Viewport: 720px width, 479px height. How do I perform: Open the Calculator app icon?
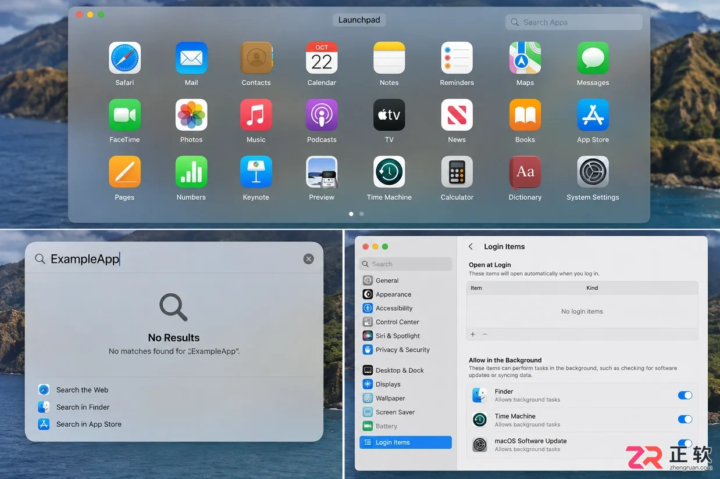[x=457, y=172]
